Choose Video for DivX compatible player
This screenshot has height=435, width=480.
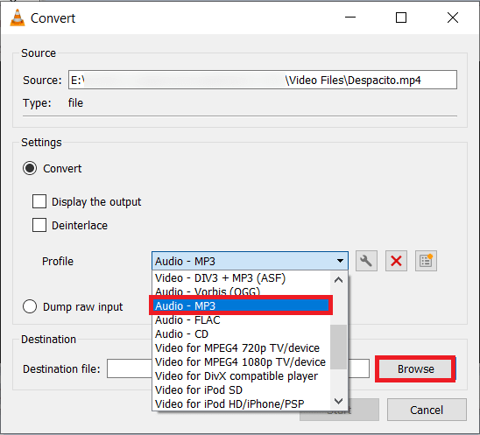pos(241,376)
